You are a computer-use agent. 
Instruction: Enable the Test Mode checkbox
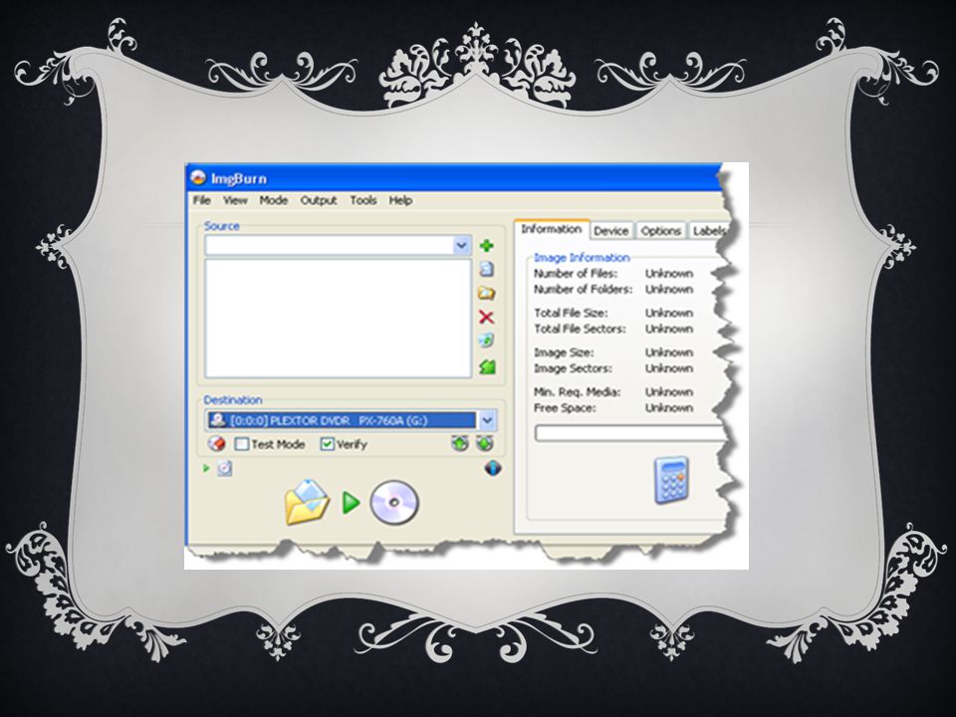click(242, 444)
